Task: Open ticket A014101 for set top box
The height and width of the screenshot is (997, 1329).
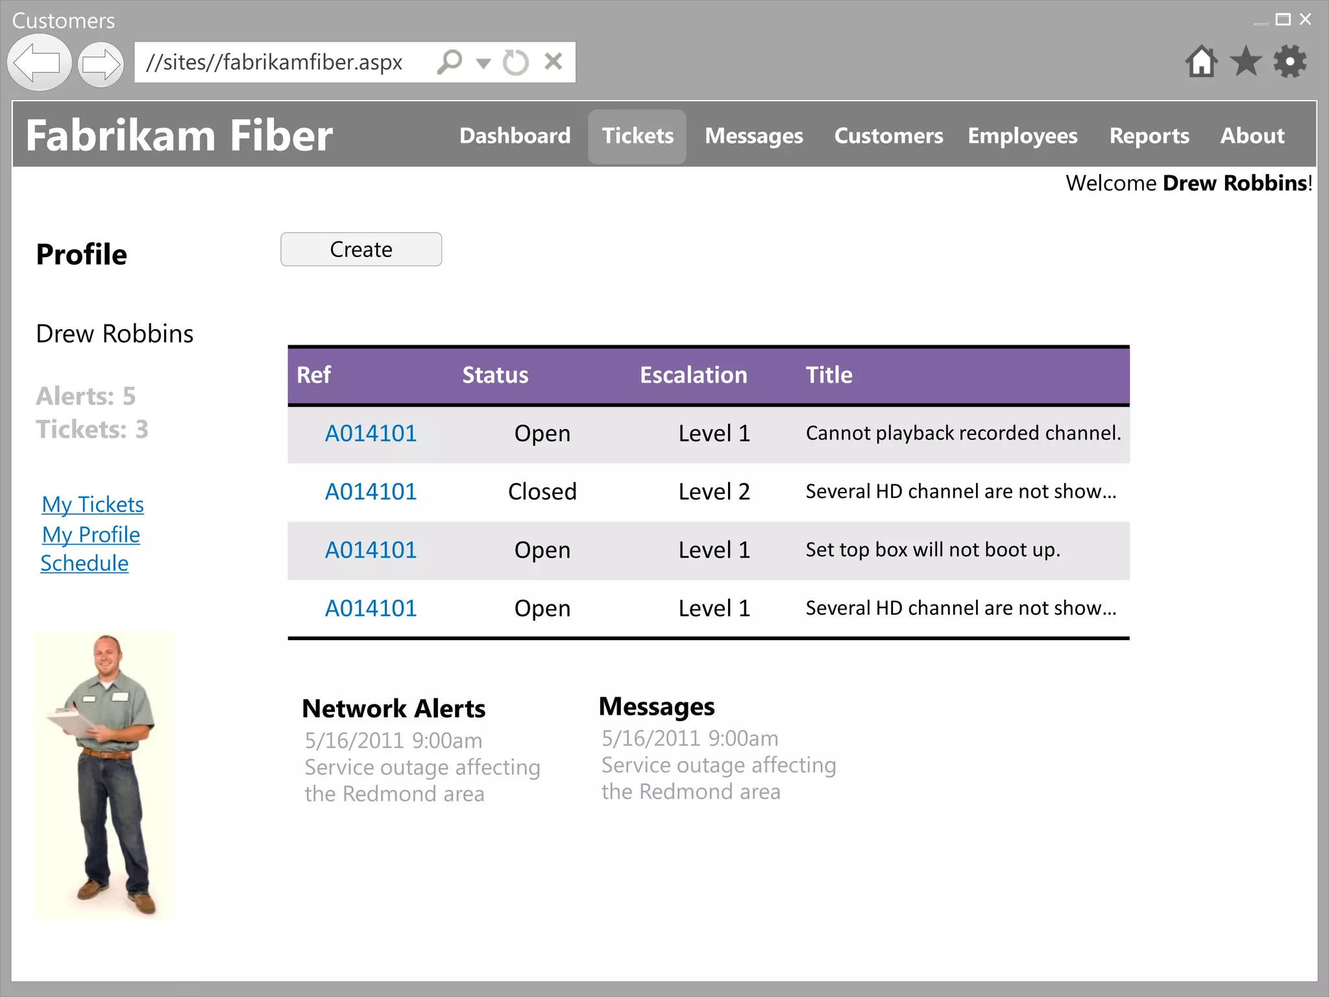Action: 371,550
